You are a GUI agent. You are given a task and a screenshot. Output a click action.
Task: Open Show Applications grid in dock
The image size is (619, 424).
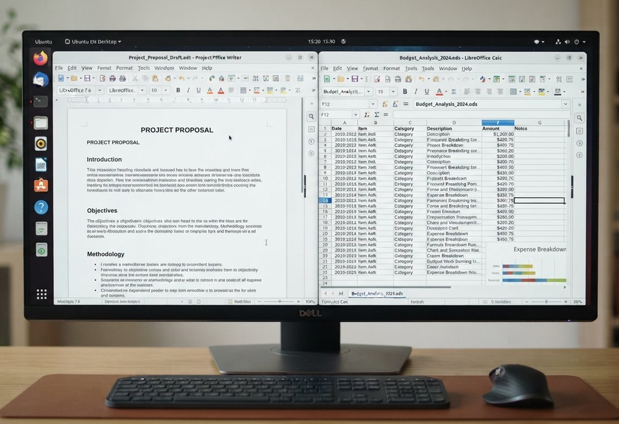pos(42,294)
